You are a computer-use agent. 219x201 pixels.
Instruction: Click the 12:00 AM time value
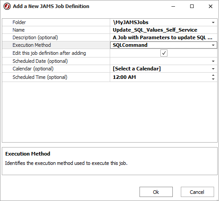(124, 77)
